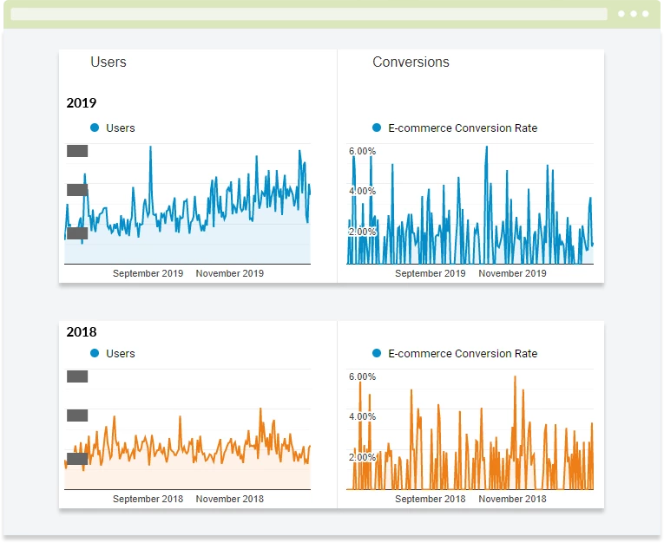Click 'November 2018' under the Conversions chart

(x=512, y=499)
